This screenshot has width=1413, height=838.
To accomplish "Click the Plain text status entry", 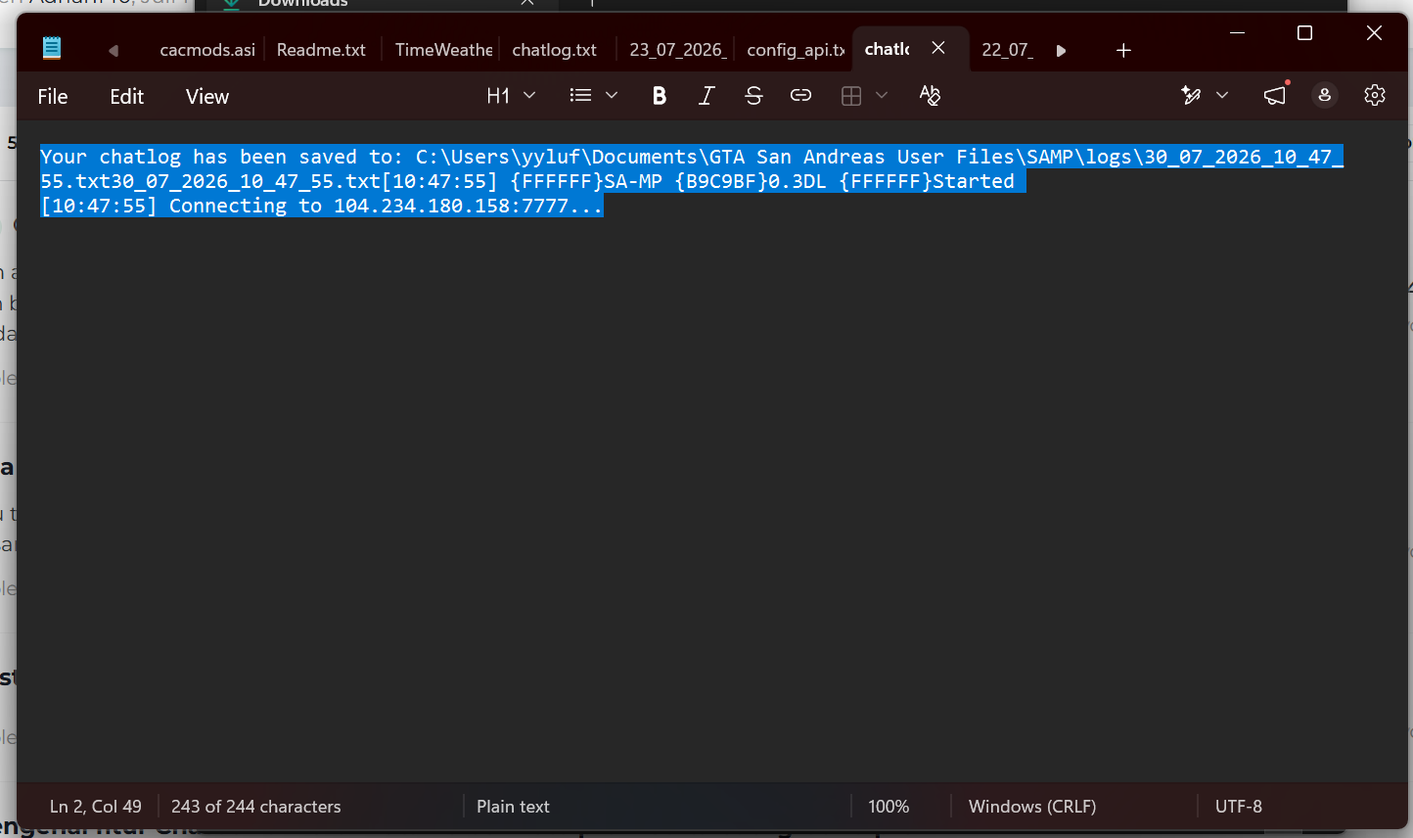I will click(513, 807).
